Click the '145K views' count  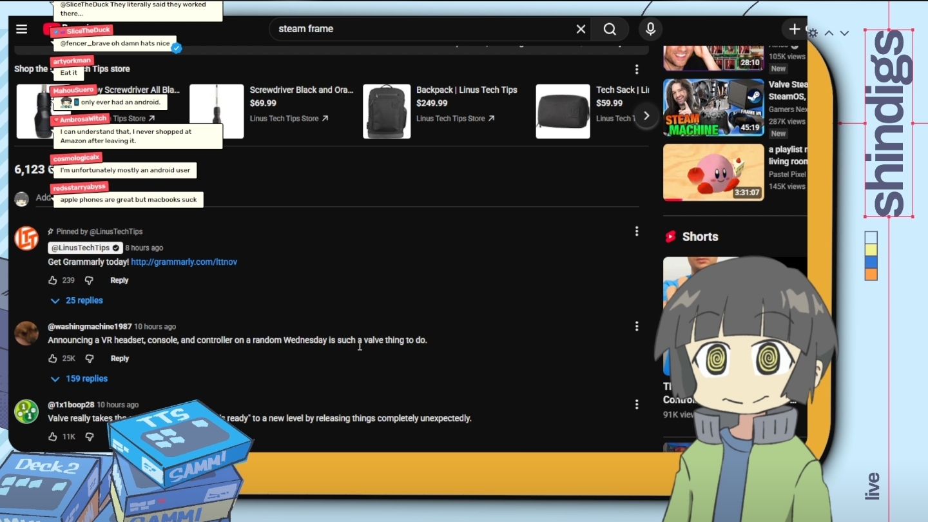[x=787, y=186]
